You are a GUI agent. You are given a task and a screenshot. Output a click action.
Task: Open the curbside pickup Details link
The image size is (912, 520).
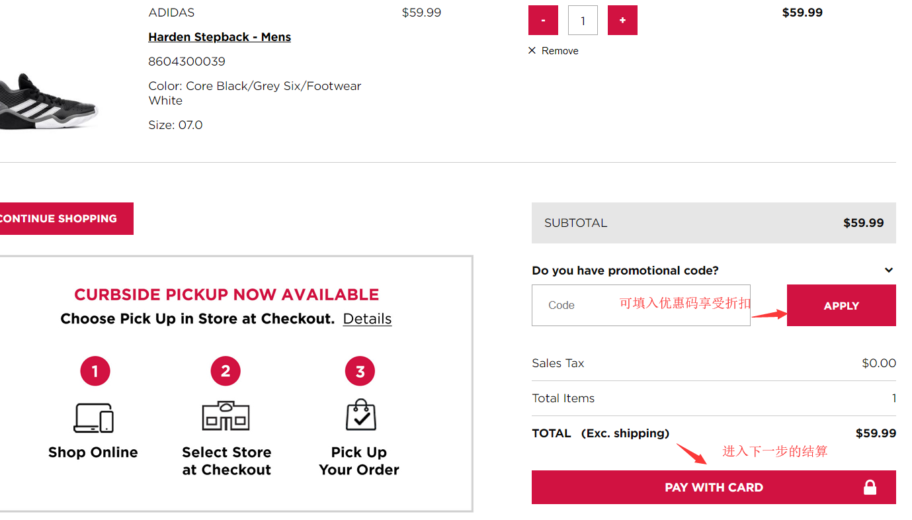[x=367, y=319]
